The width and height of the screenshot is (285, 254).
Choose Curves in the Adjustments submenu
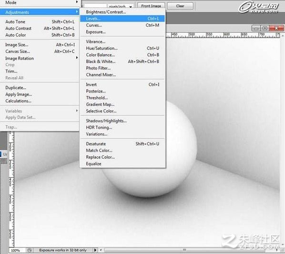pos(122,25)
